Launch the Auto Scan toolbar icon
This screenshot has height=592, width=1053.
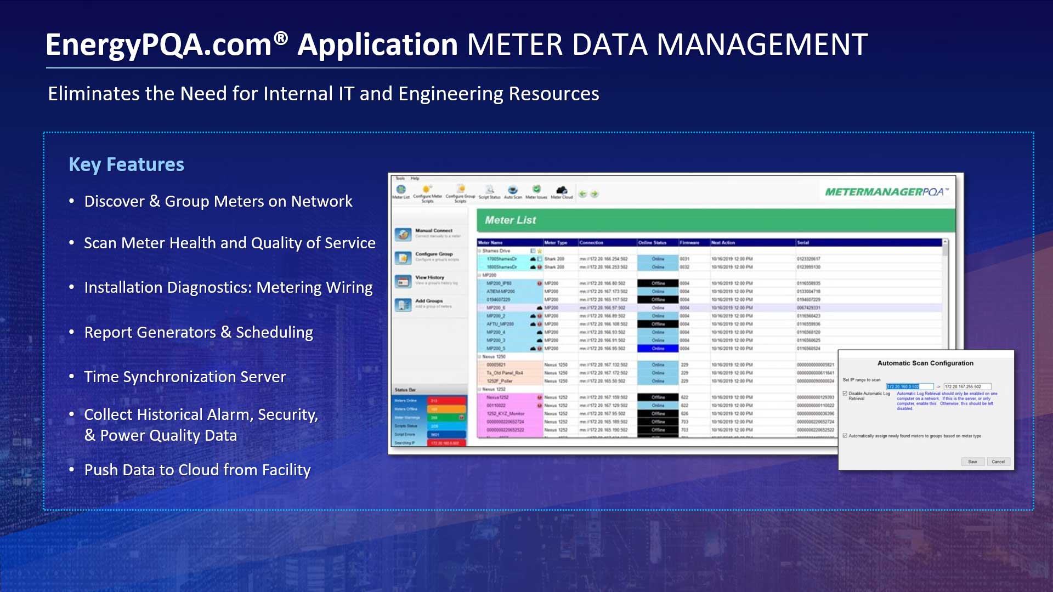click(513, 192)
